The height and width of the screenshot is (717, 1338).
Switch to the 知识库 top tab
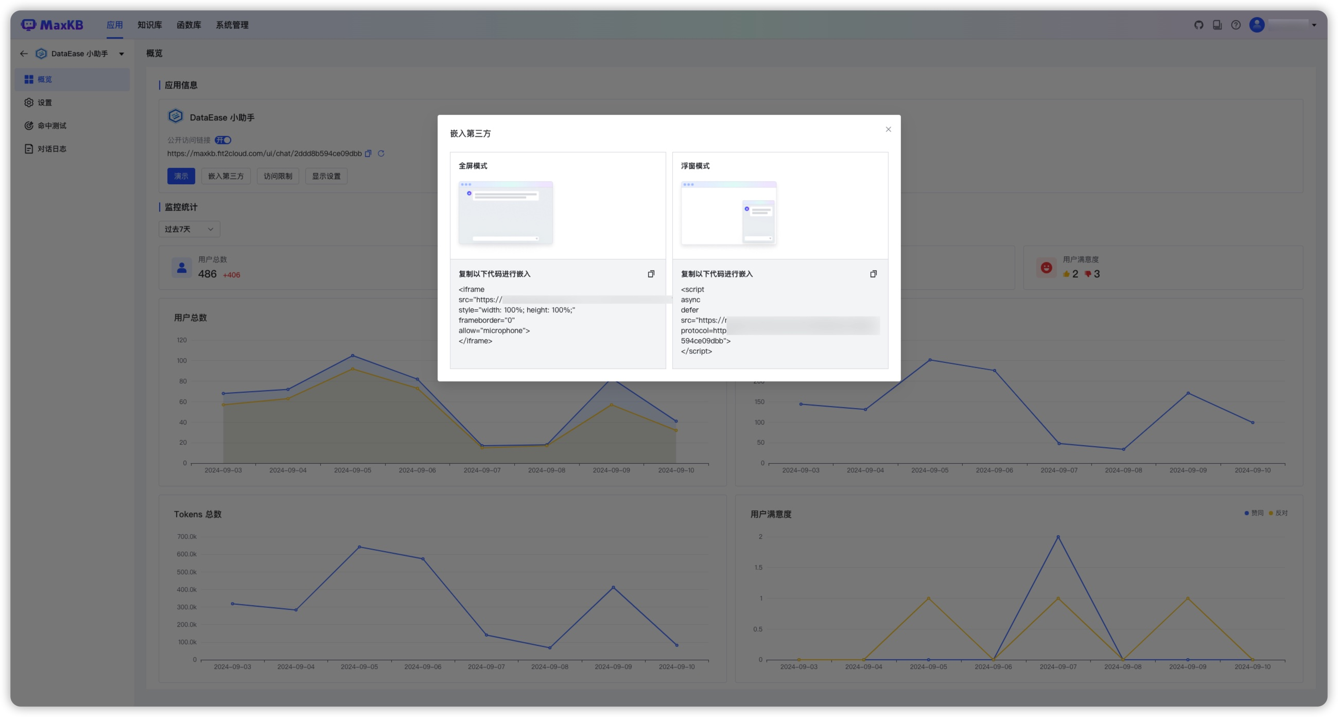150,25
